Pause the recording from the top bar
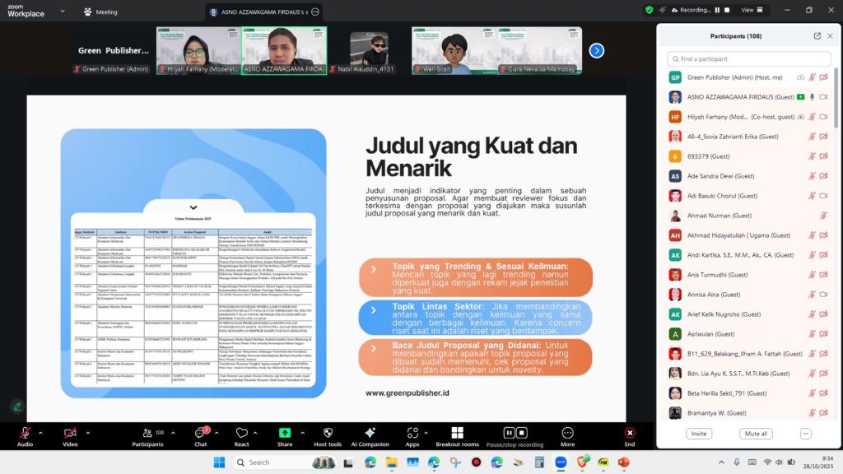 tap(716, 10)
